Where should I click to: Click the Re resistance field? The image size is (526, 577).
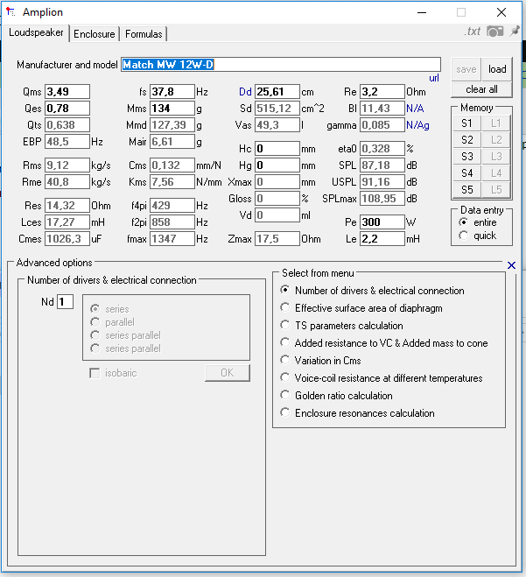[x=382, y=92]
